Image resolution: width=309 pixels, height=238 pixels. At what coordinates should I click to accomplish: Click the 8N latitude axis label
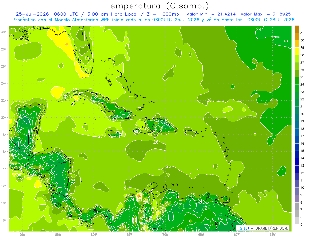[x=5, y=220]
